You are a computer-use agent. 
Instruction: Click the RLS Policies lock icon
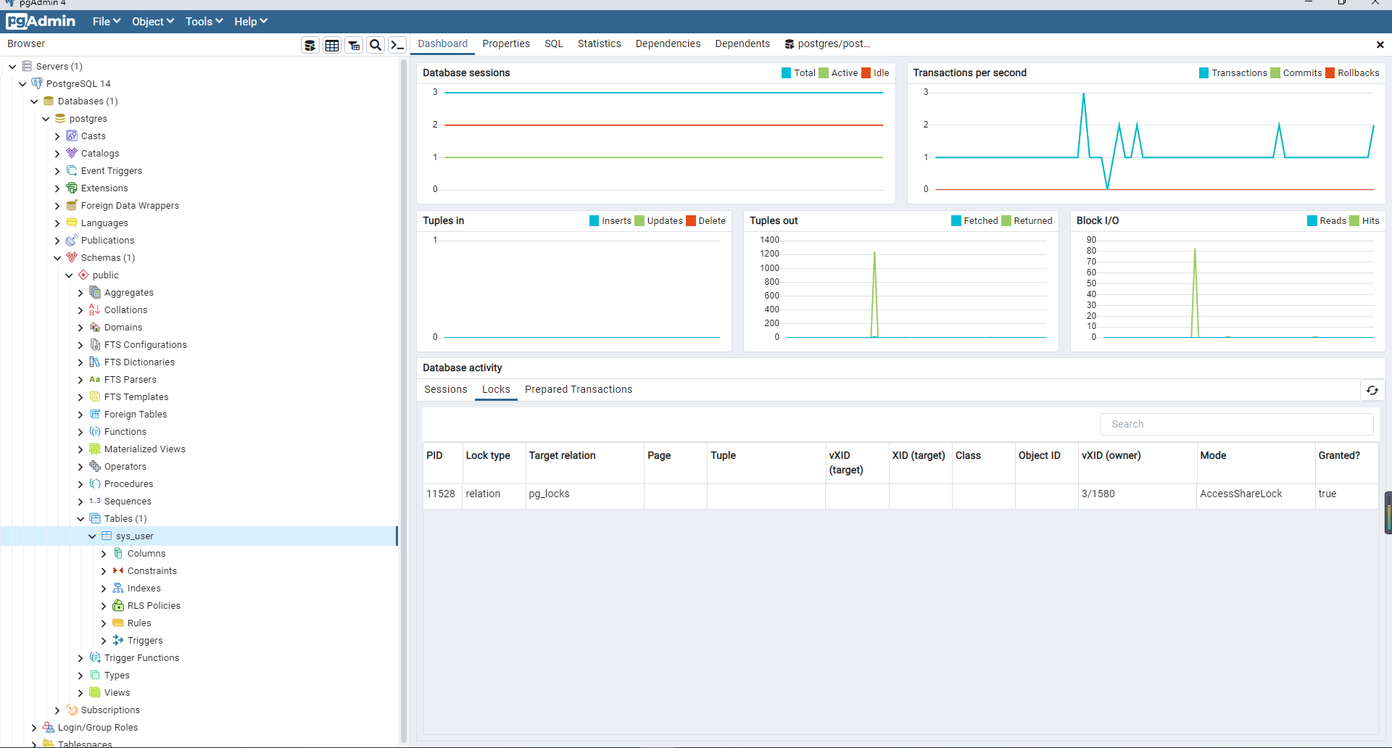point(118,606)
